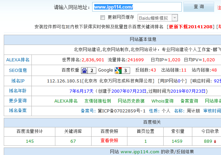Click IP address 112.126.180.51

click(65, 81)
